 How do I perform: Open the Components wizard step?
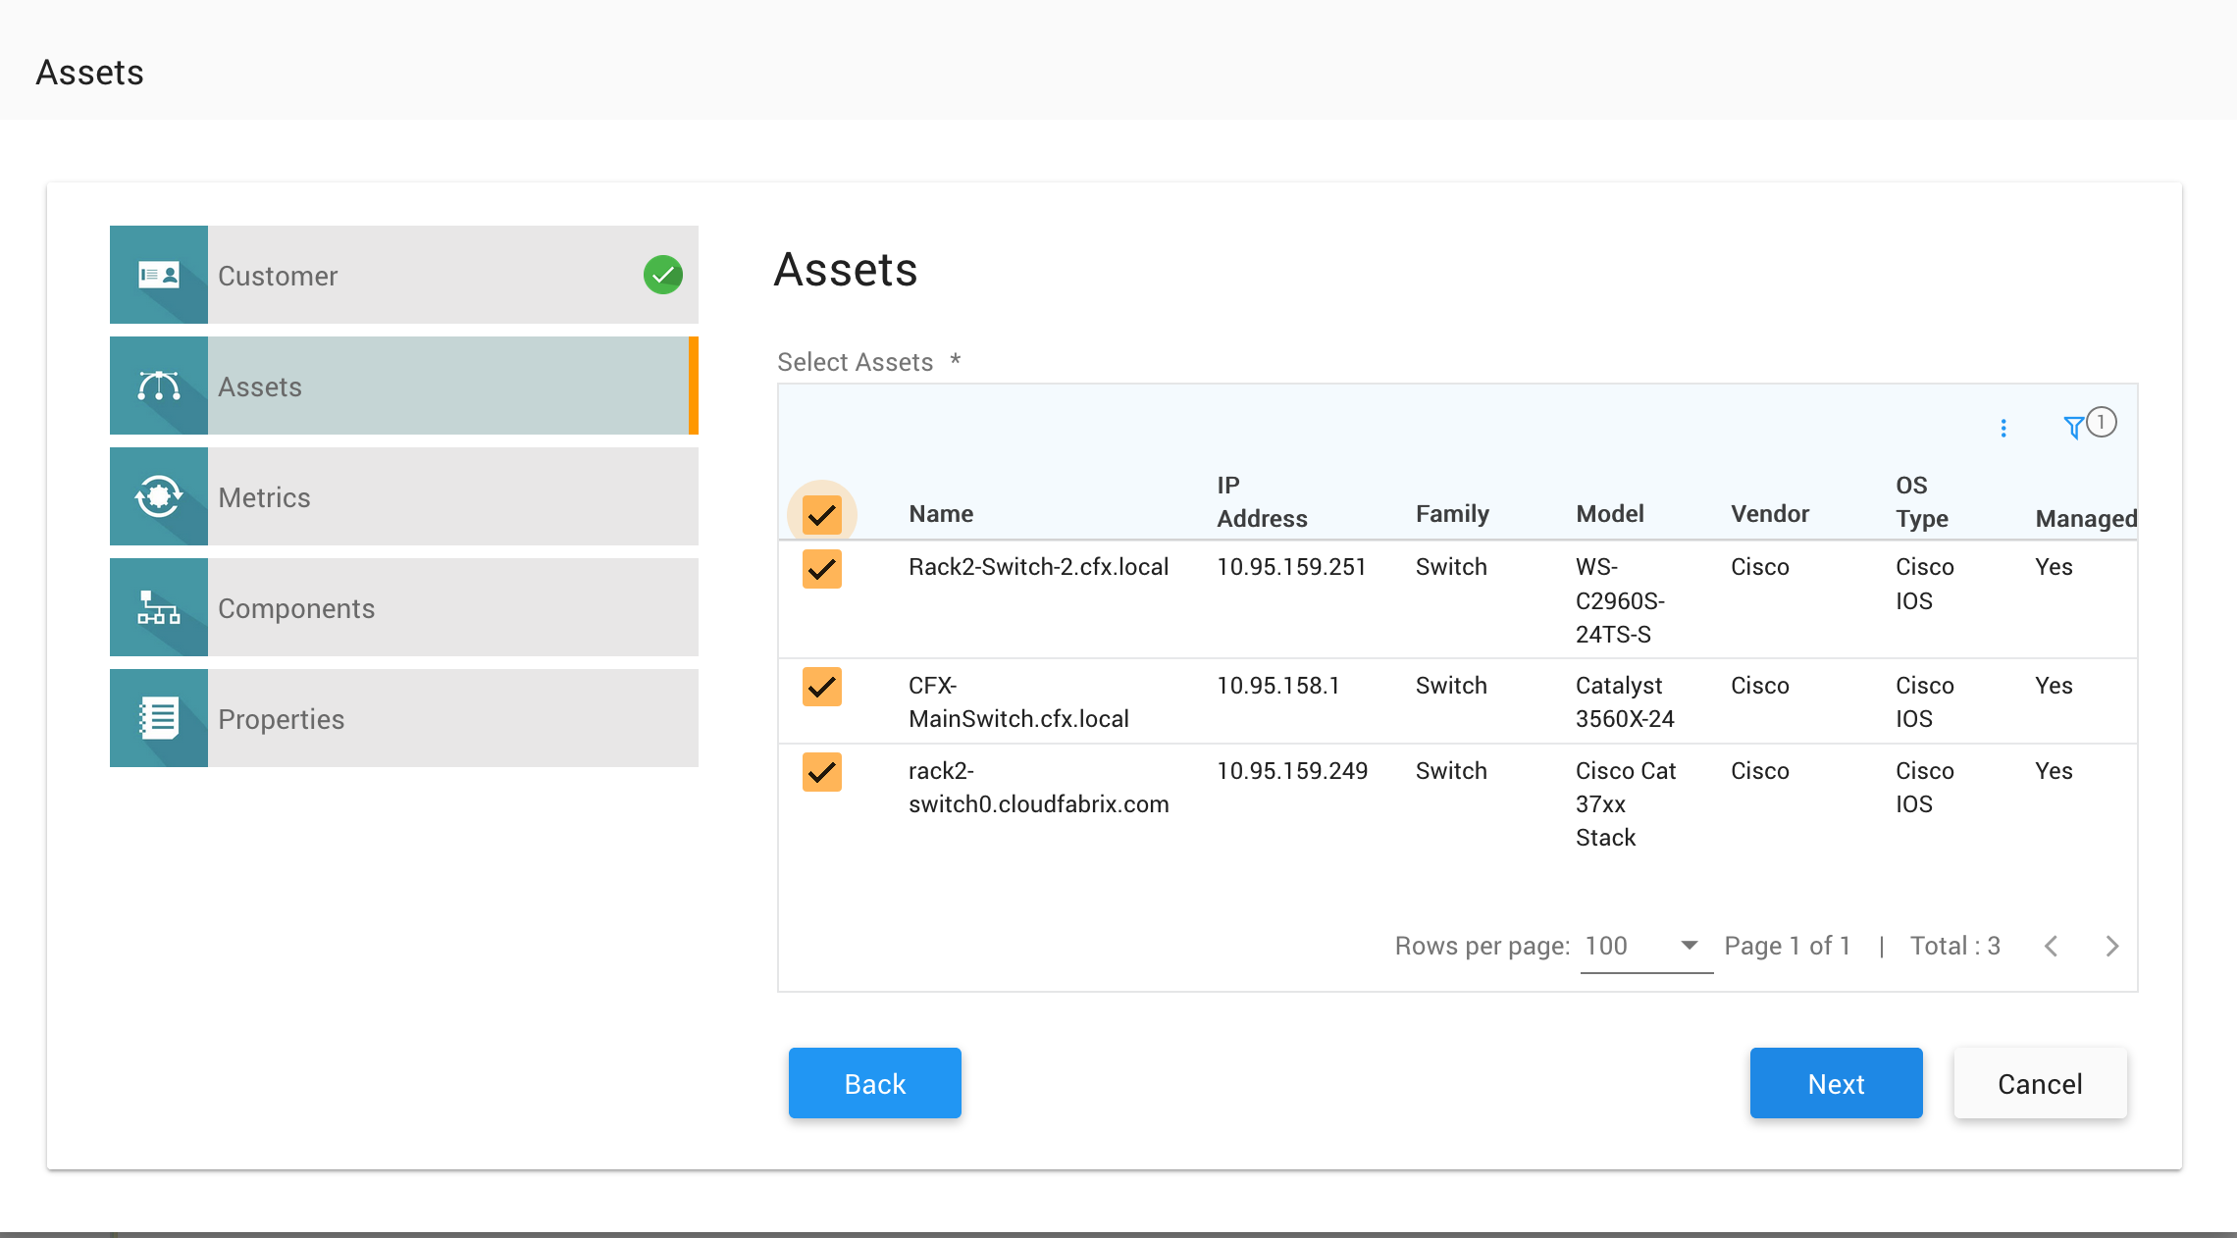coord(404,607)
